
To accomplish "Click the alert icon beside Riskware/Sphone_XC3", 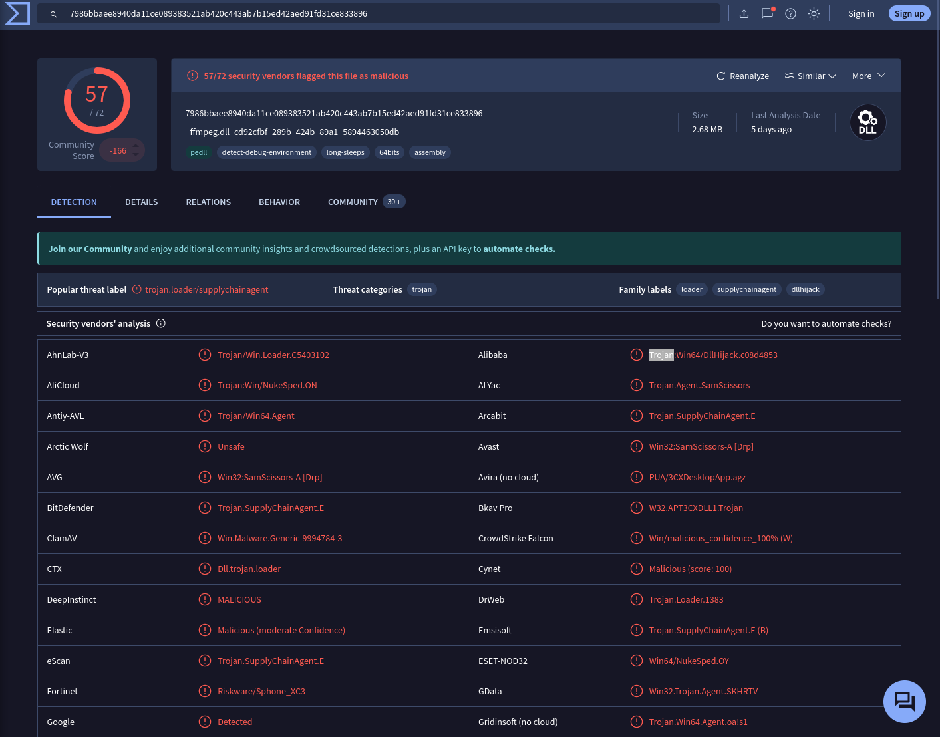I will point(205,691).
